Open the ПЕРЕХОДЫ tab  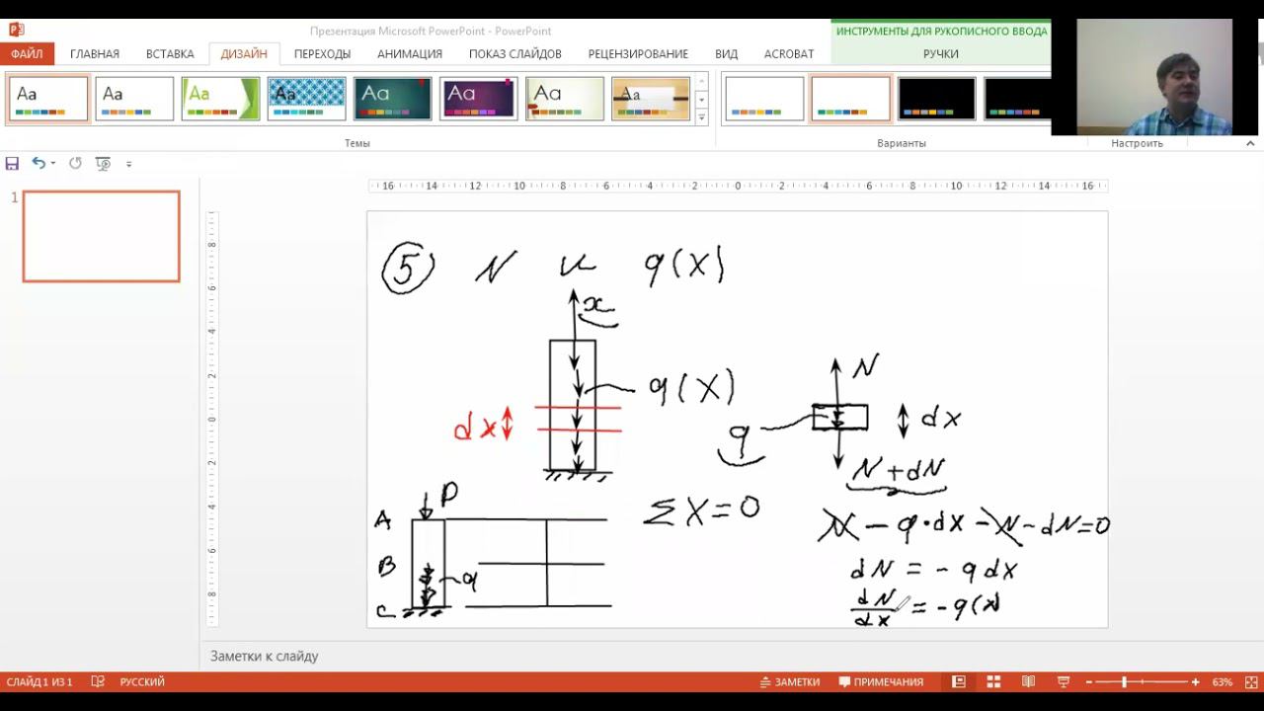(x=322, y=54)
